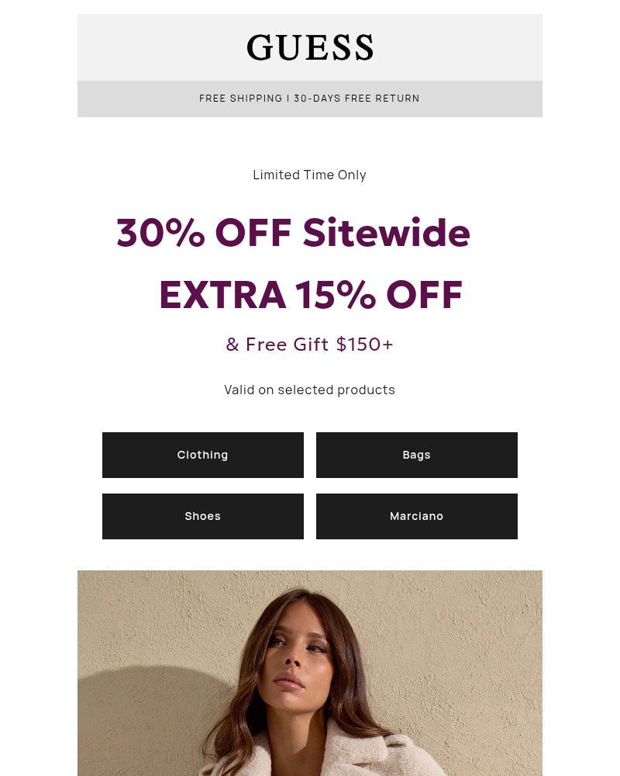Image resolution: width=620 pixels, height=776 pixels.
Task: Click the Limited Time Only label
Action: (310, 175)
